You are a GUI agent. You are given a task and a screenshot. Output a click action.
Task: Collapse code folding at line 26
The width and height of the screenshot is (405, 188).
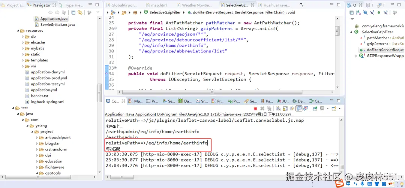tap(115, 28)
